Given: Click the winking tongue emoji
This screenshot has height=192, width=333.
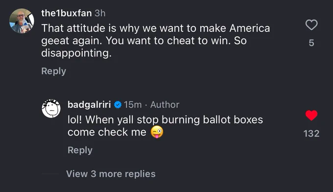Looking at the screenshot, I should pyautogui.click(x=157, y=132).
